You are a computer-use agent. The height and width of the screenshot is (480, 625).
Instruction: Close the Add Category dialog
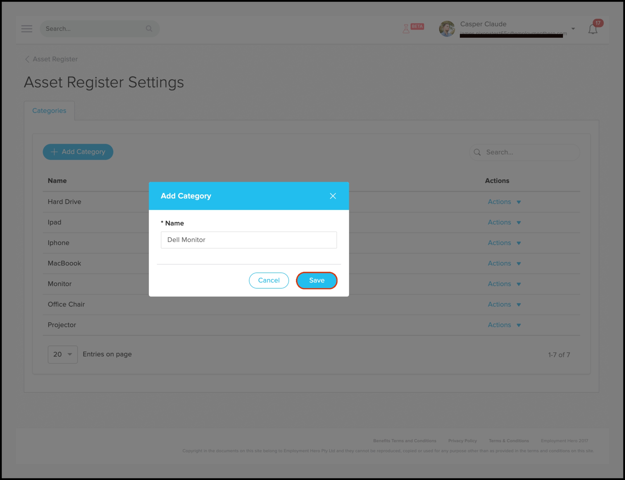click(x=333, y=196)
